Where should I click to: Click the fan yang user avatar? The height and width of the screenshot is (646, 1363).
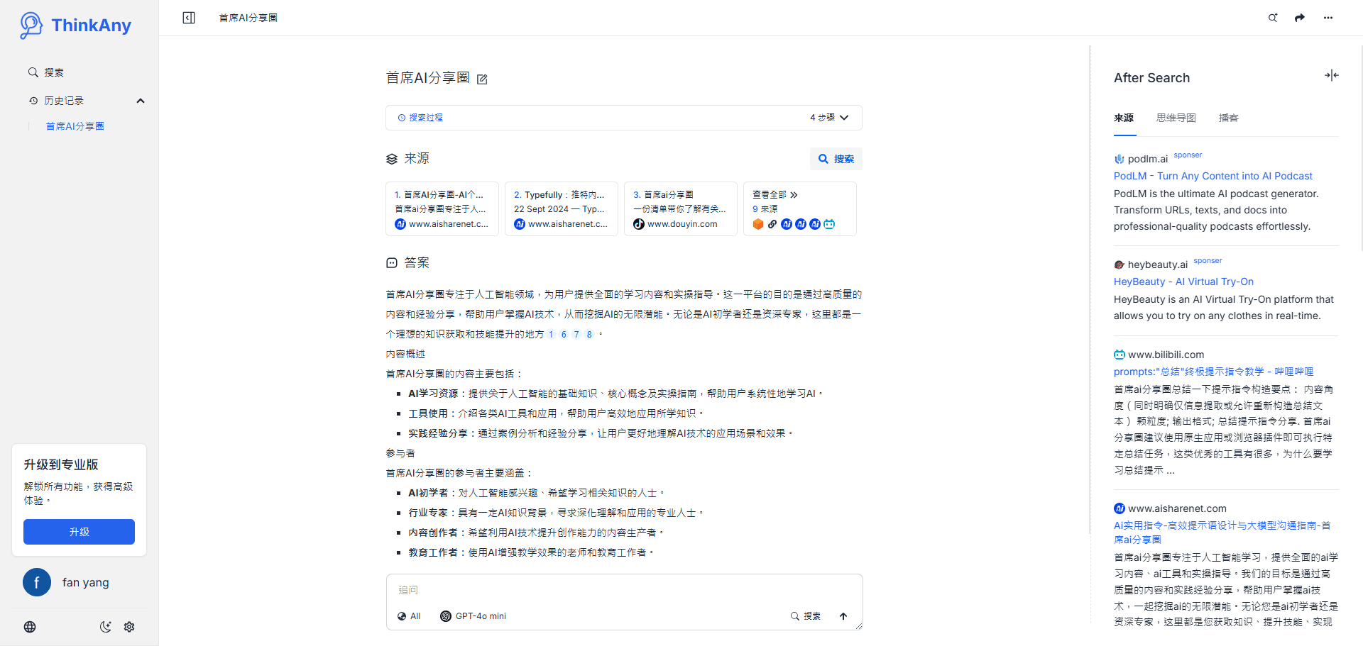(x=37, y=582)
